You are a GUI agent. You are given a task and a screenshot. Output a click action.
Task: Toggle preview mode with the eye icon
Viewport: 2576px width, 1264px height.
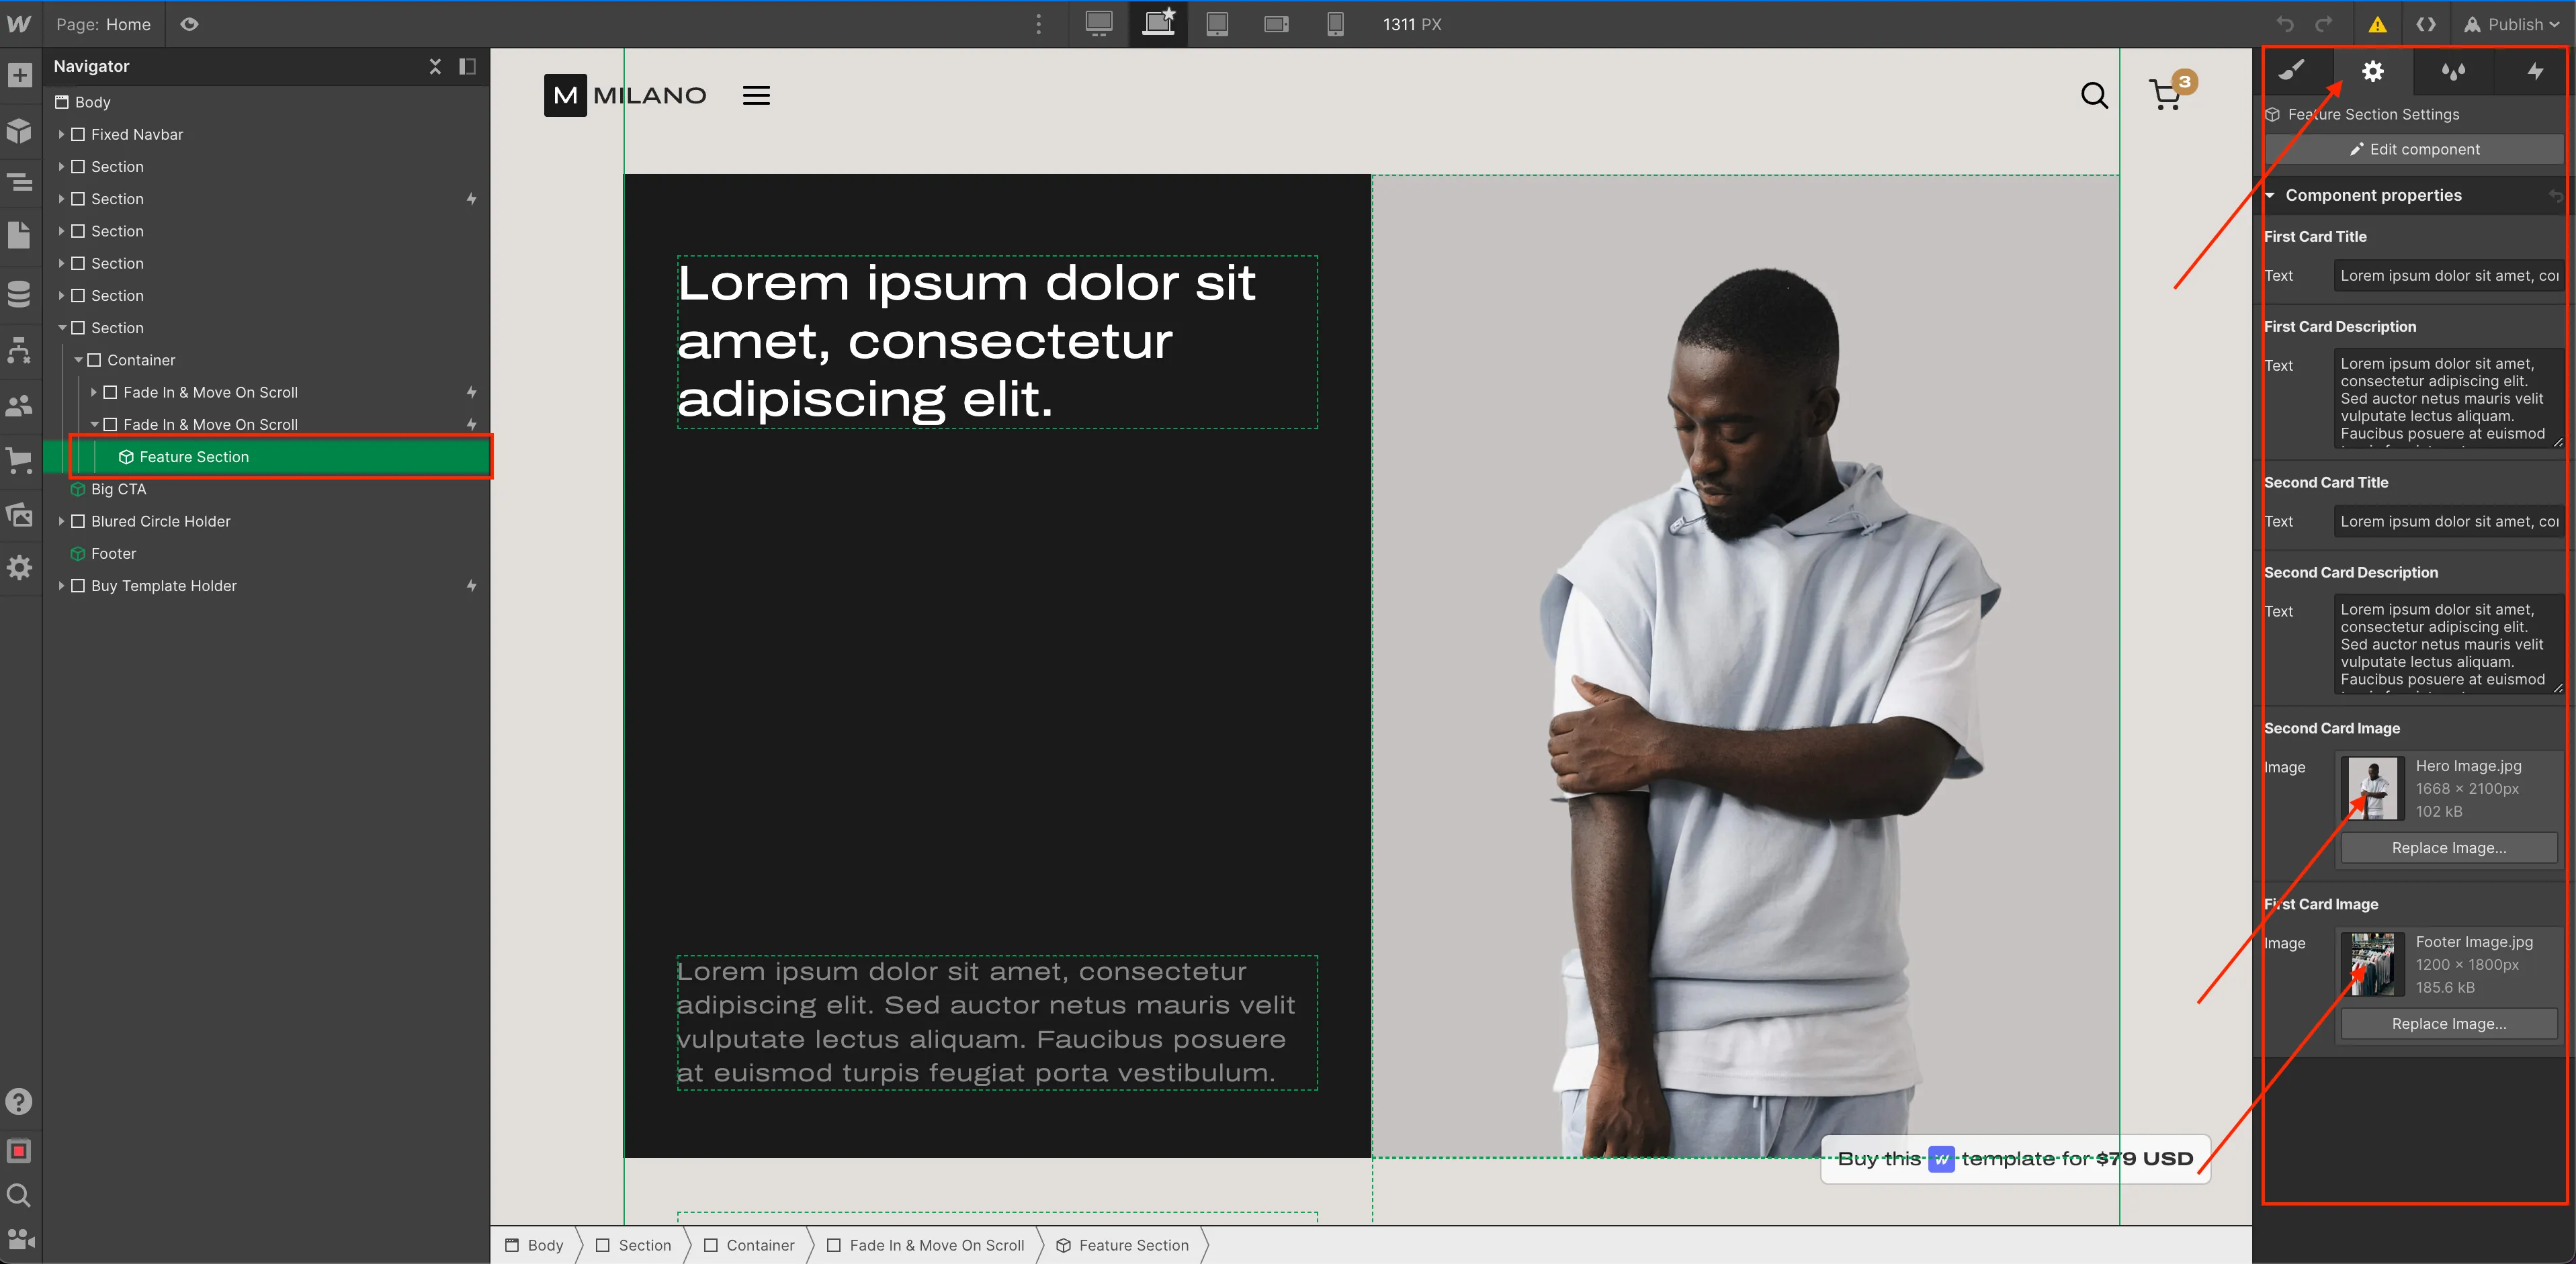(x=190, y=24)
